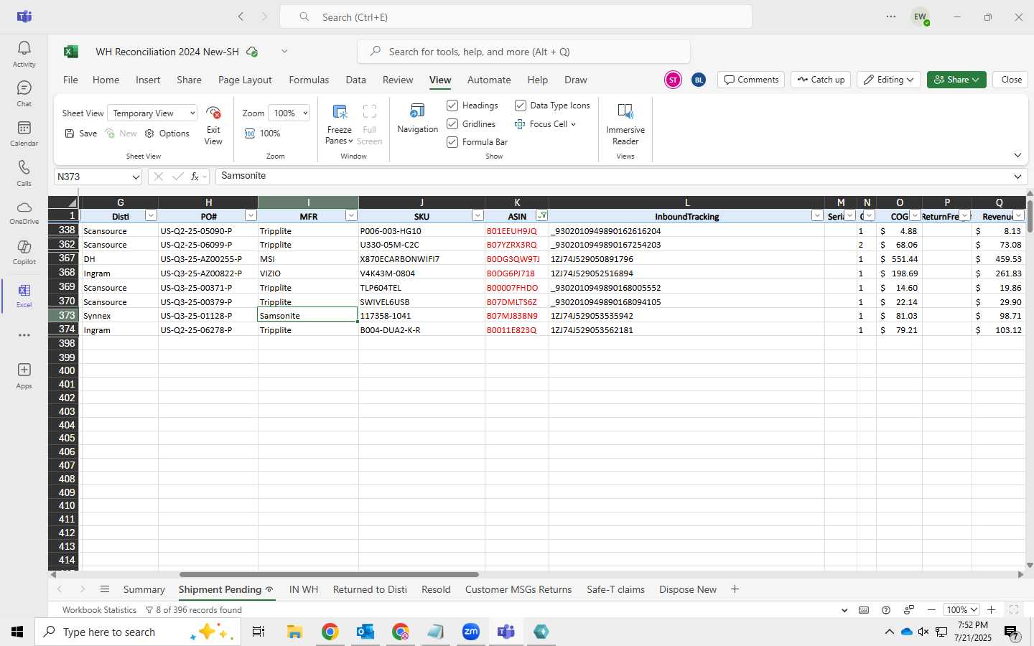Open OneDrive in Teams sidebar
Viewport: 1034px width, 646px height.
coord(24,212)
